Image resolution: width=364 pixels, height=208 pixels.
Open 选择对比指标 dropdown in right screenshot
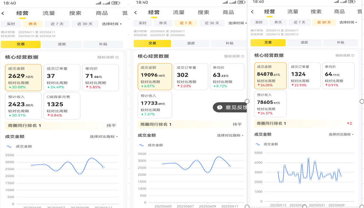341,134
